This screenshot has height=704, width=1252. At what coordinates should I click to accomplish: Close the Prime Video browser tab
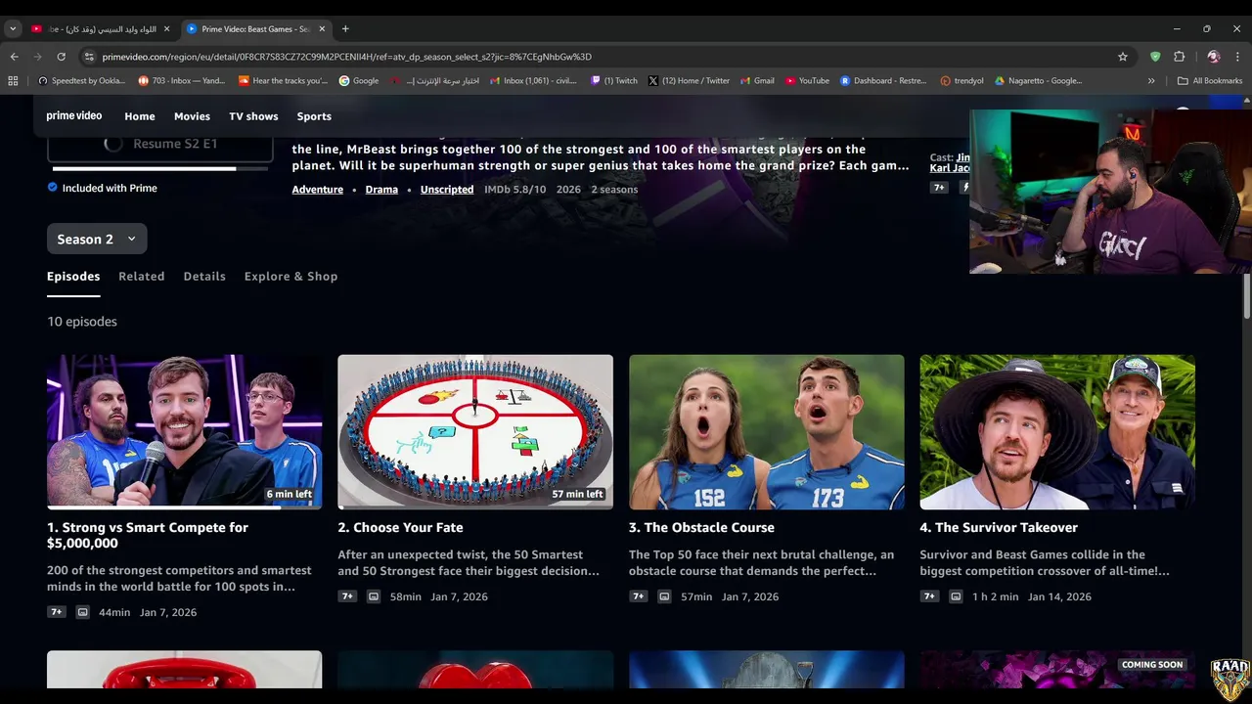(322, 28)
